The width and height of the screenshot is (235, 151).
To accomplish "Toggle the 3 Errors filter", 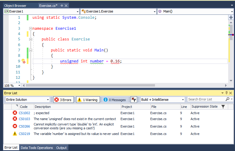I will pos(63,100).
